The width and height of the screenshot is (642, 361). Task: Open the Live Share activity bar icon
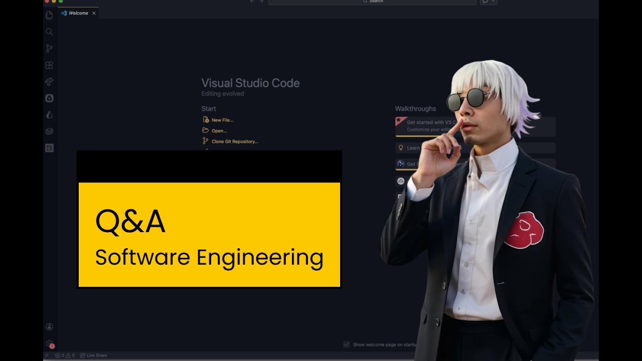(49, 82)
